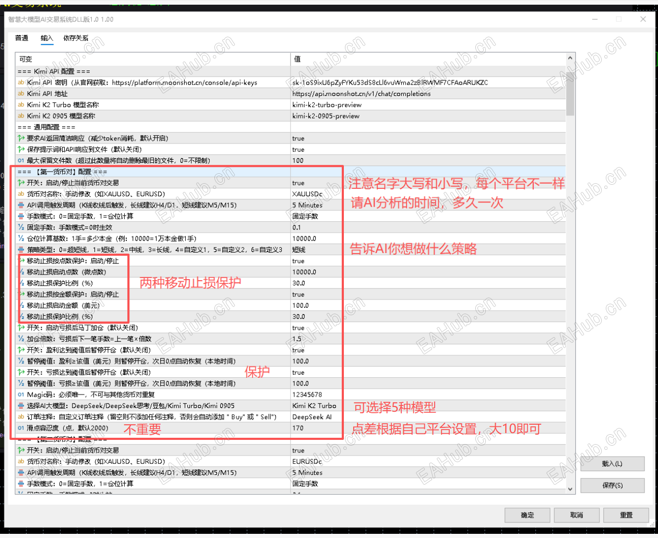
Task: Select the === 通用配置 === header row
Action: pyautogui.click(x=291, y=127)
